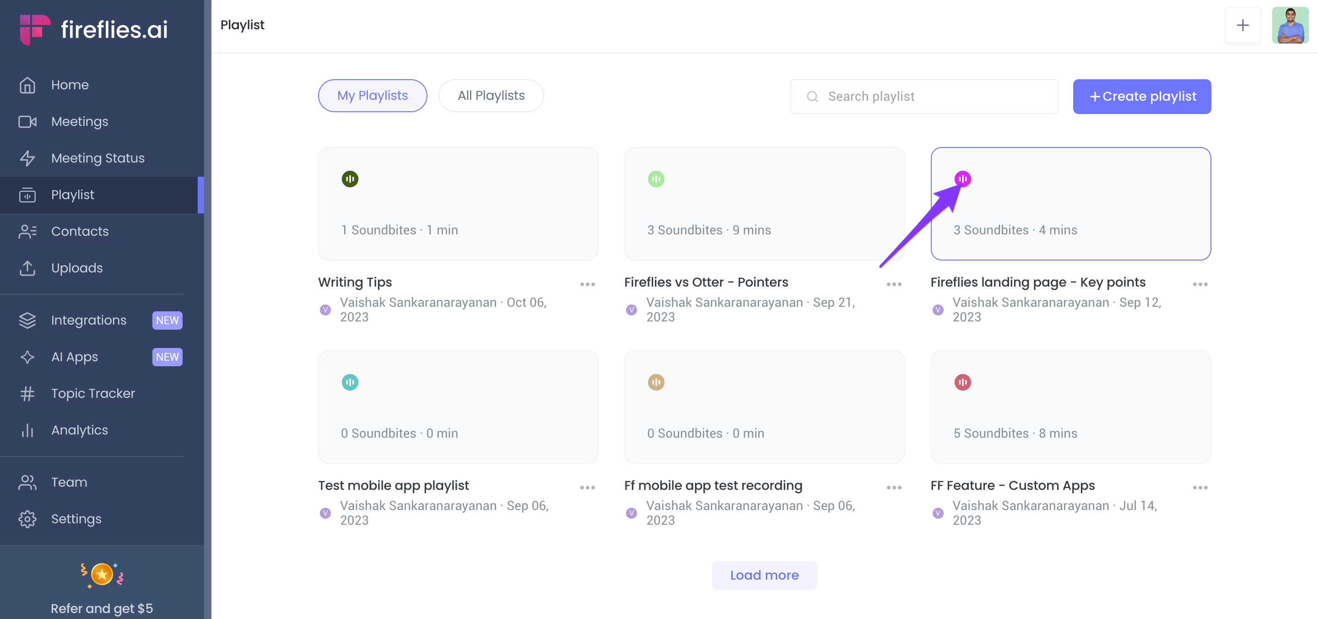Click the Create playlist button
The image size is (1318, 619).
tap(1141, 96)
